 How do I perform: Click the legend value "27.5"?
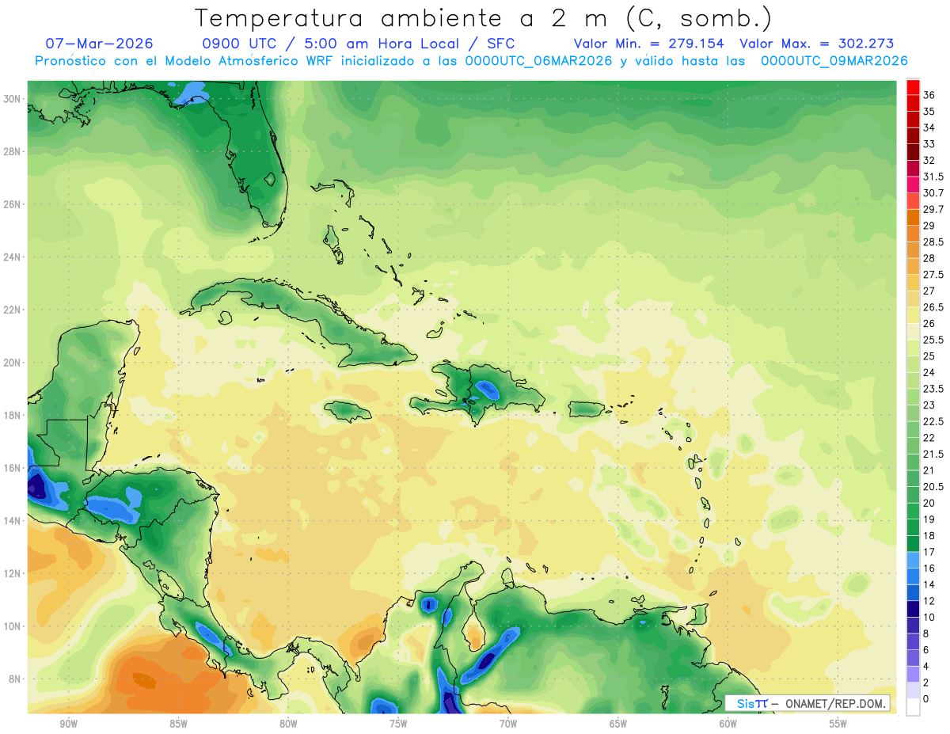click(933, 275)
